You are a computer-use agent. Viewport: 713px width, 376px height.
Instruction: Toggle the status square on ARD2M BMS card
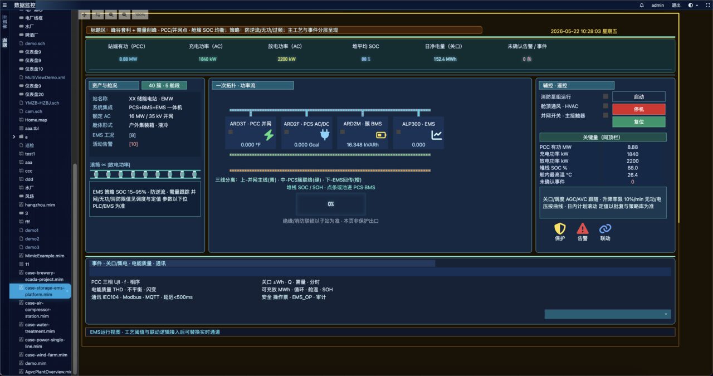(x=343, y=132)
